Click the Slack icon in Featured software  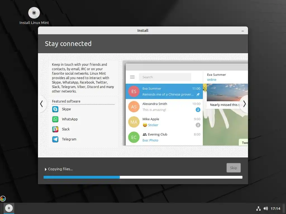tap(55, 129)
